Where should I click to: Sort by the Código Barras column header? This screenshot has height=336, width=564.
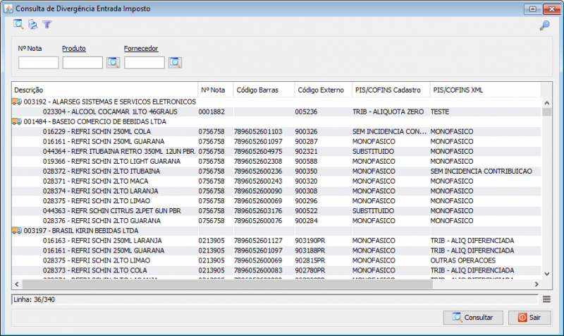pyautogui.click(x=264, y=90)
